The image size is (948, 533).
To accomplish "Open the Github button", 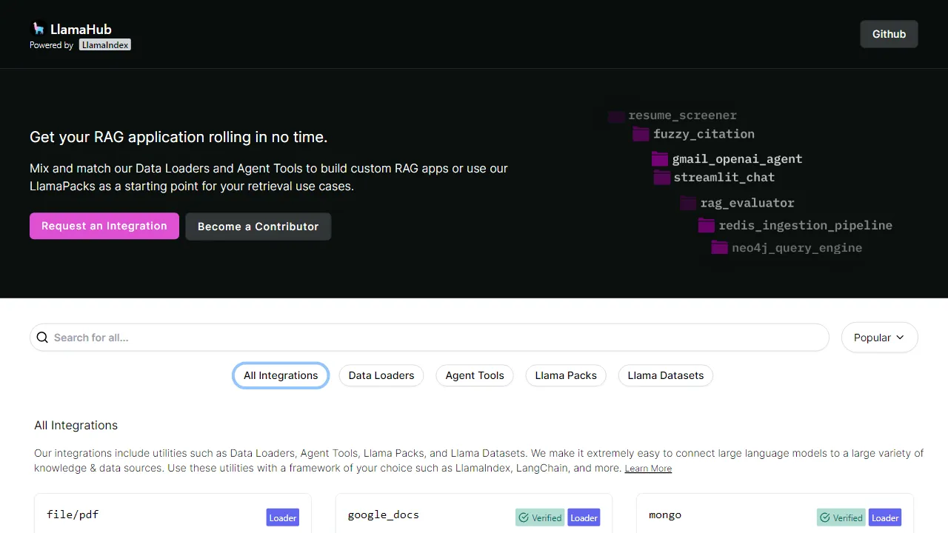I will pyautogui.click(x=889, y=34).
